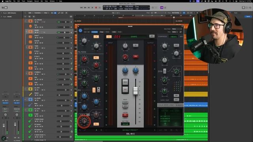The width and height of the screenshot is (253, 142).
Task: Click the gate EXP button
Action: click(176, 95)
